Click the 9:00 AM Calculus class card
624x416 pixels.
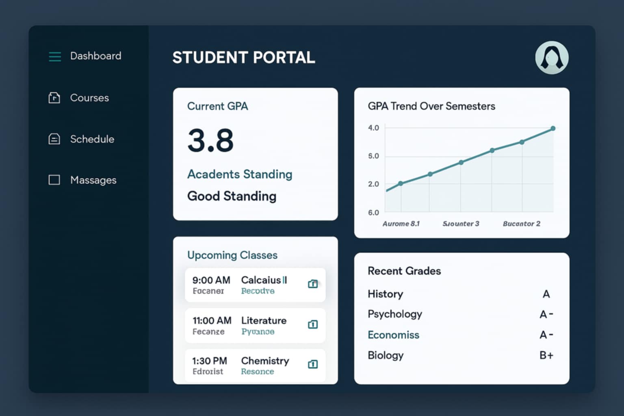point(255,285)
